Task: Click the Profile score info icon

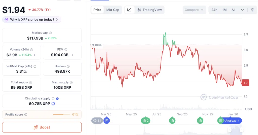Action: click(26, 114)
